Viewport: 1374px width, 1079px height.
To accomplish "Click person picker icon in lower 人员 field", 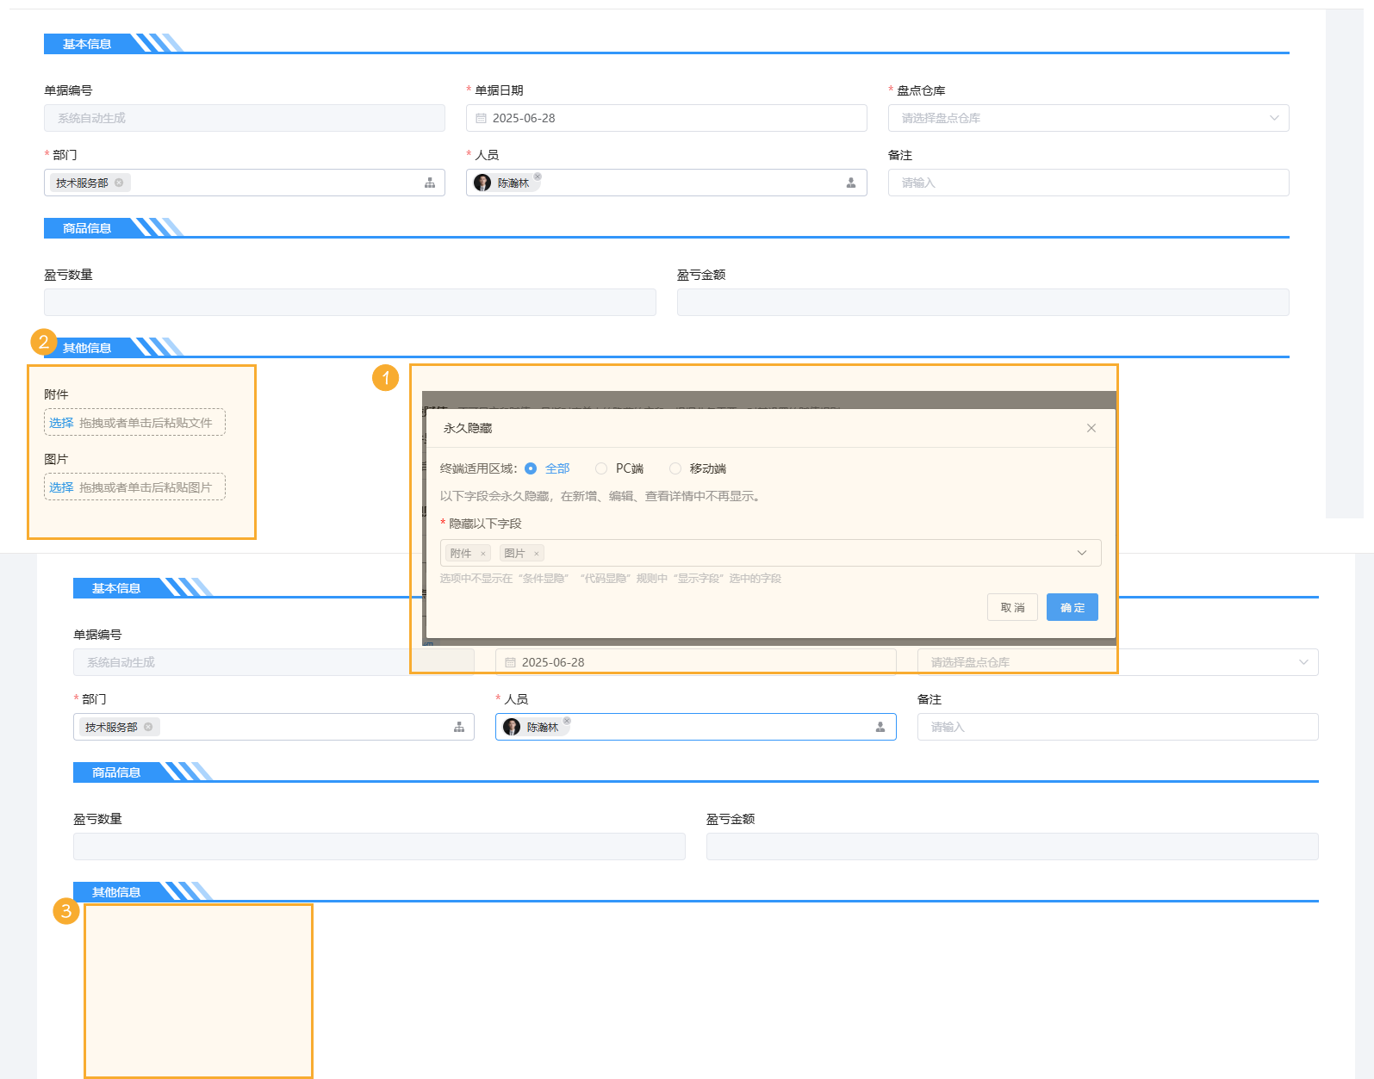I will (880, 727).
